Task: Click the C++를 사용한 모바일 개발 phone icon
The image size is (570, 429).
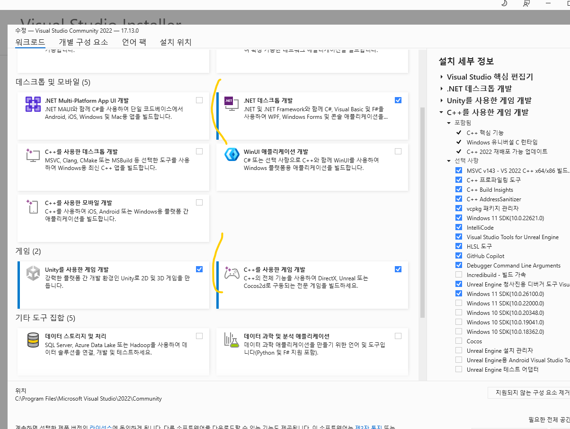Action: click(33, 206)
